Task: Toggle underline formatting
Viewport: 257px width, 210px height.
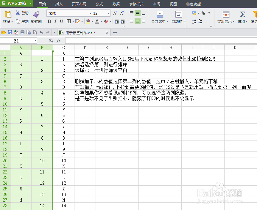Action: point(61,22)
